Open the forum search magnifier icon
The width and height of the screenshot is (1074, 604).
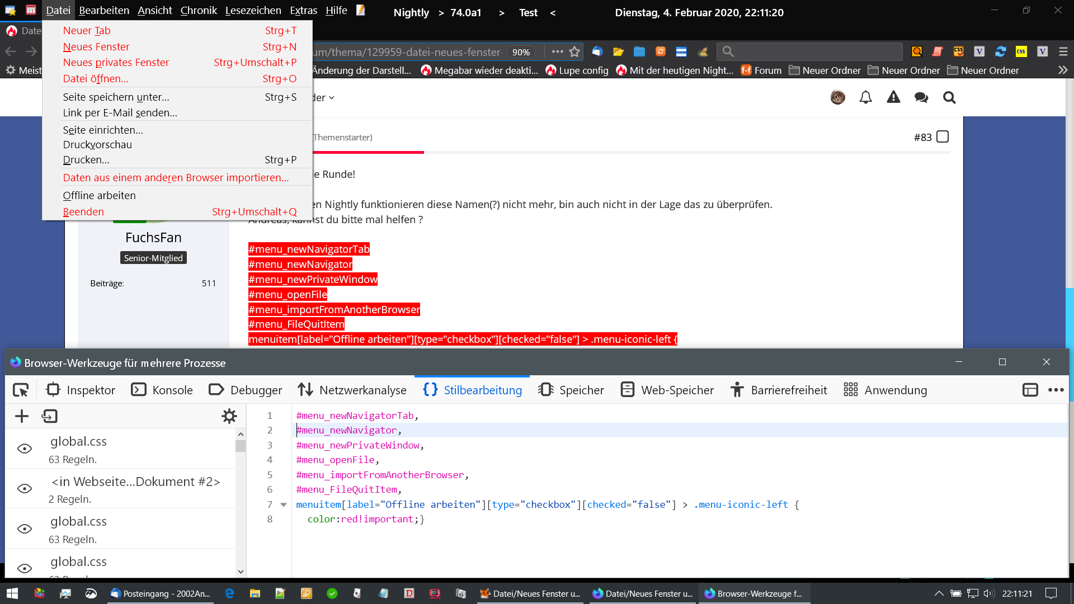click(x=949, y=97)
